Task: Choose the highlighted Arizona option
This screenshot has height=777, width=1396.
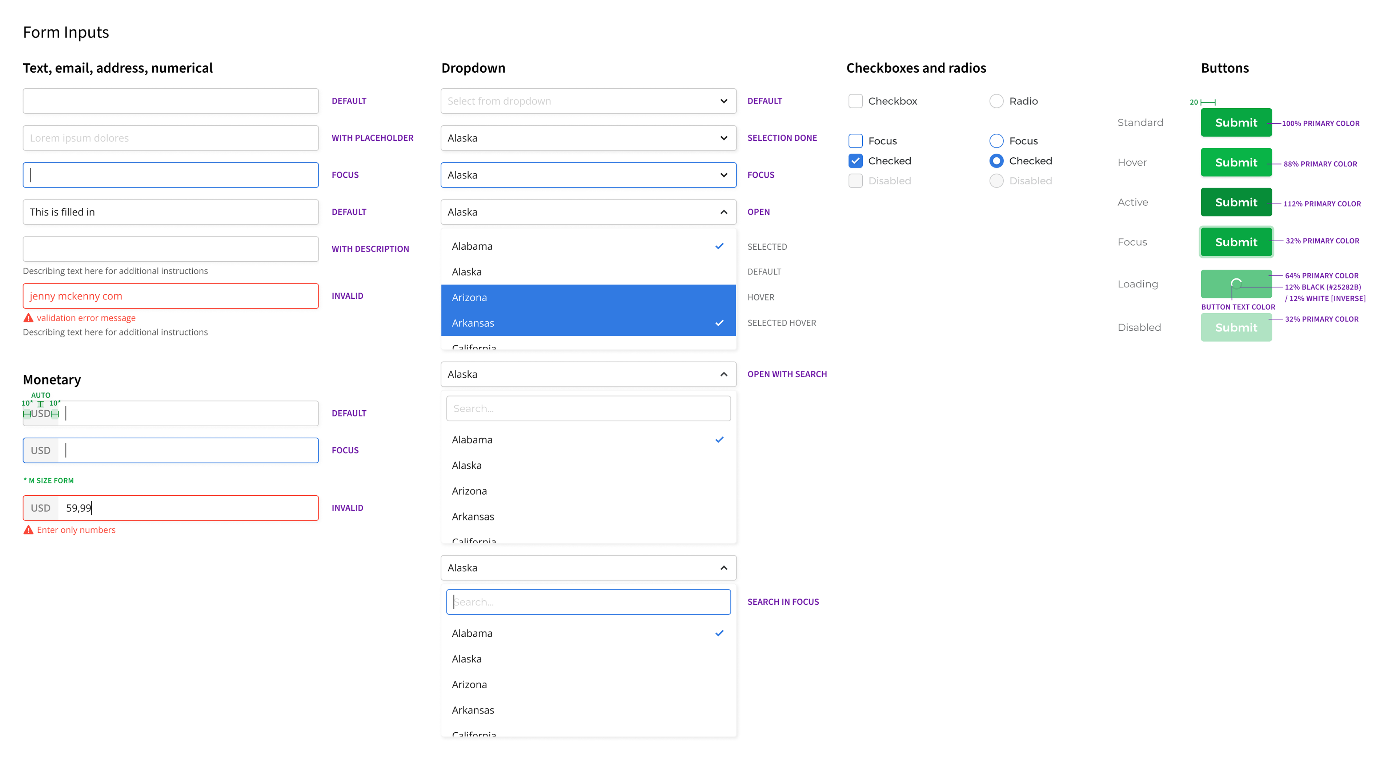Action: 589,298
